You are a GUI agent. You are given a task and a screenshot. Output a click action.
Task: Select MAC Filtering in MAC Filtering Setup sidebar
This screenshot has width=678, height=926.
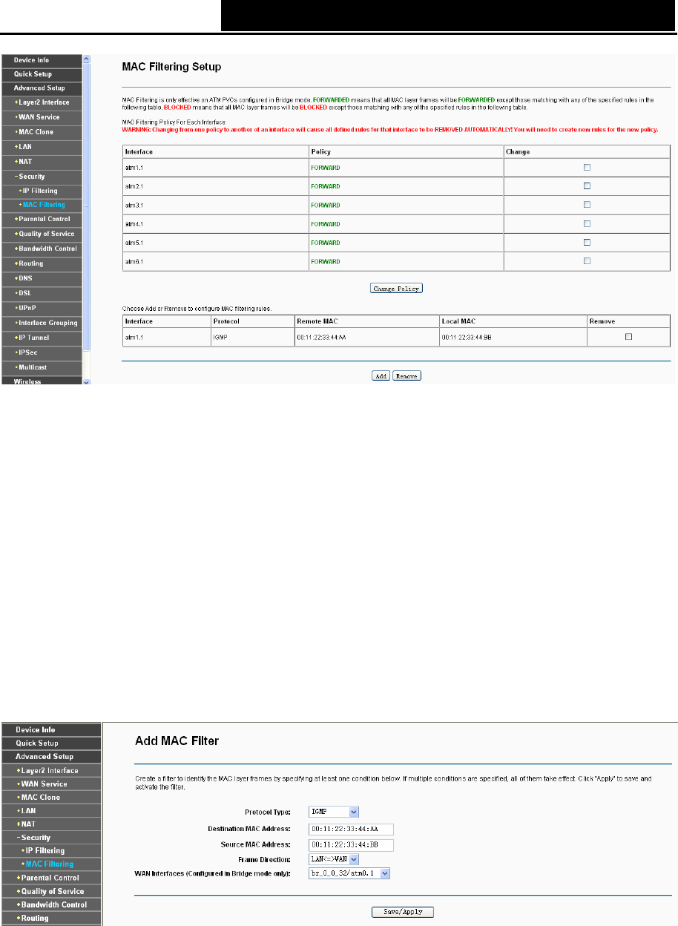point(41,205)
